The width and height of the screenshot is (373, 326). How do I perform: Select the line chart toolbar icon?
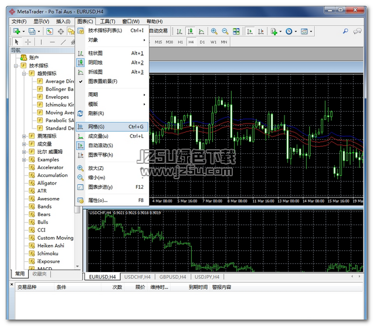click(201, 31)
